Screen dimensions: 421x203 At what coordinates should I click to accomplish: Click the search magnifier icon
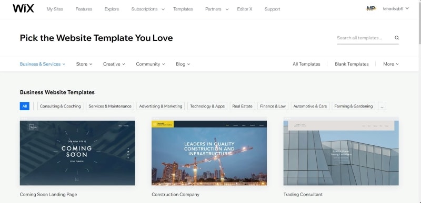397,38
